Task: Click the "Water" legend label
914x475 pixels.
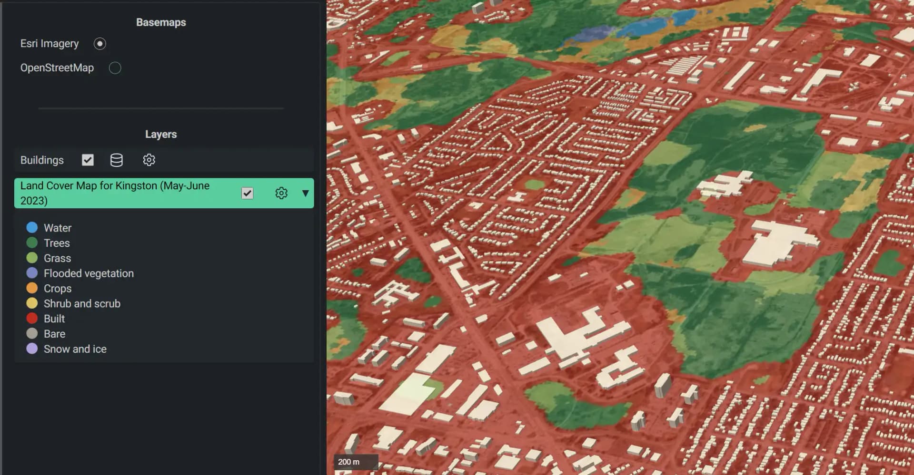Action: 58,228
